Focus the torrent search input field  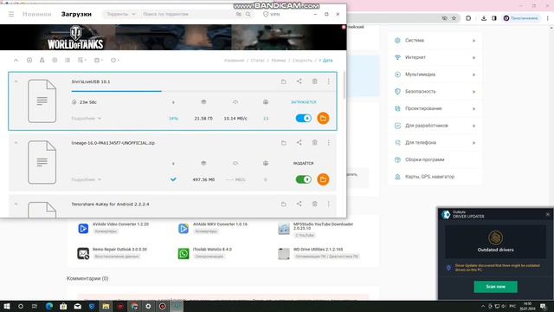(x=187, y=14)
